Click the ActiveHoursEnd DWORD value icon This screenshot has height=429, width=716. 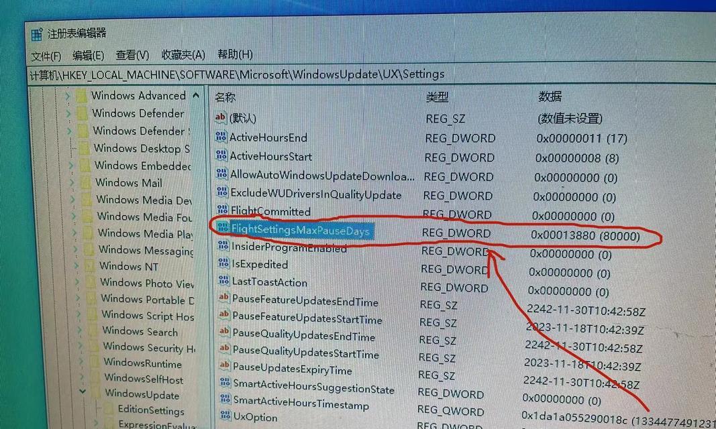click(221, 136)
